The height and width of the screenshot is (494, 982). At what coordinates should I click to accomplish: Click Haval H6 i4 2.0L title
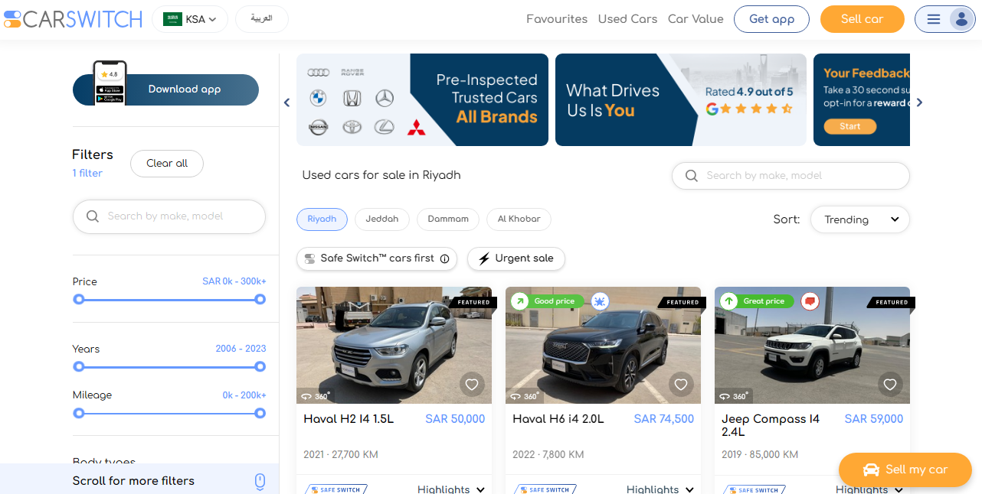pos(558,419)
